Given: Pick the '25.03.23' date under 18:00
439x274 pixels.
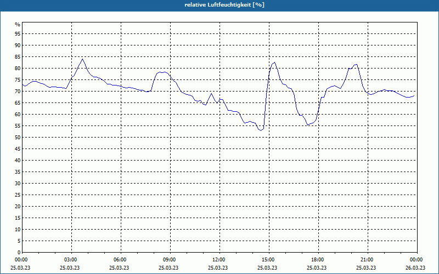Looking at the screenshot, I should click(317, 267).
